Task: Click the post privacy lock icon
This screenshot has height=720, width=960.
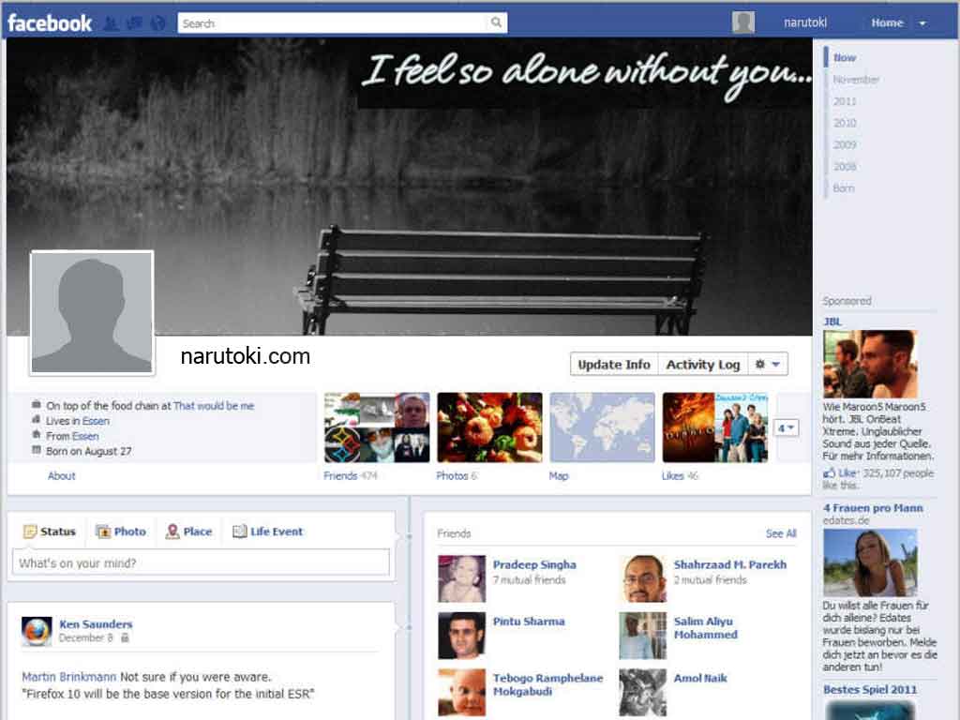Action: [125, 637]
